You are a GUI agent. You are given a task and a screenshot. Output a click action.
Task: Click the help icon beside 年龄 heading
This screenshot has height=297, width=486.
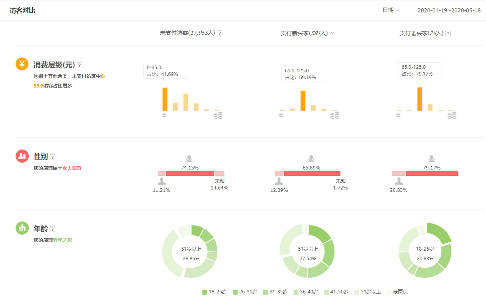click(52, 229)
